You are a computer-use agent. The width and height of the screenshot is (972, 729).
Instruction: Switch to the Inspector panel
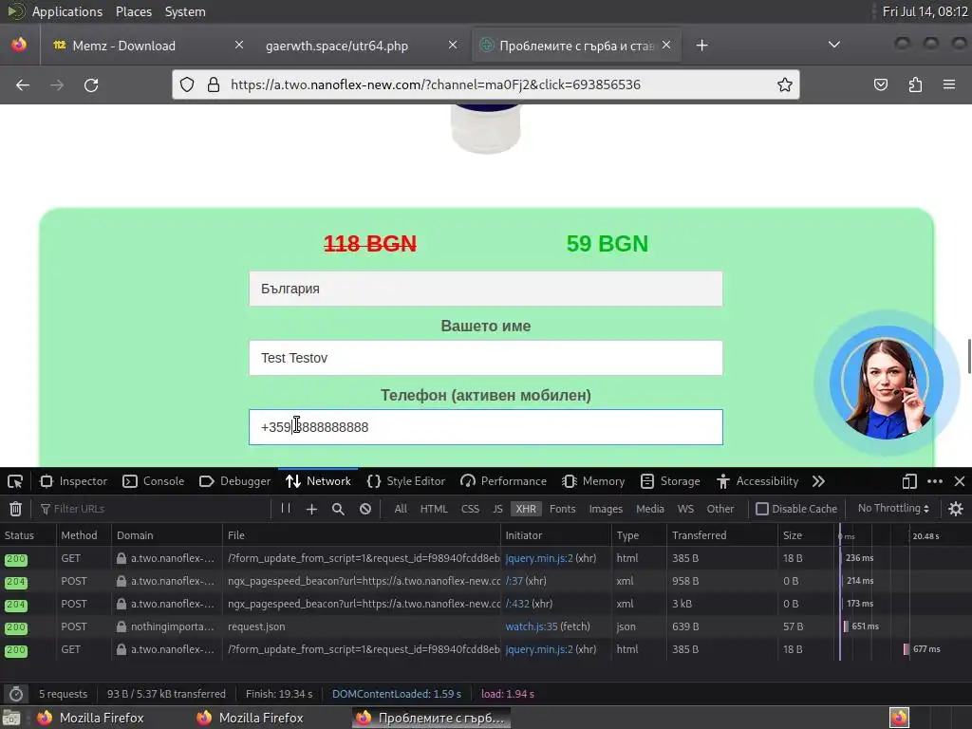coord(73,481)
